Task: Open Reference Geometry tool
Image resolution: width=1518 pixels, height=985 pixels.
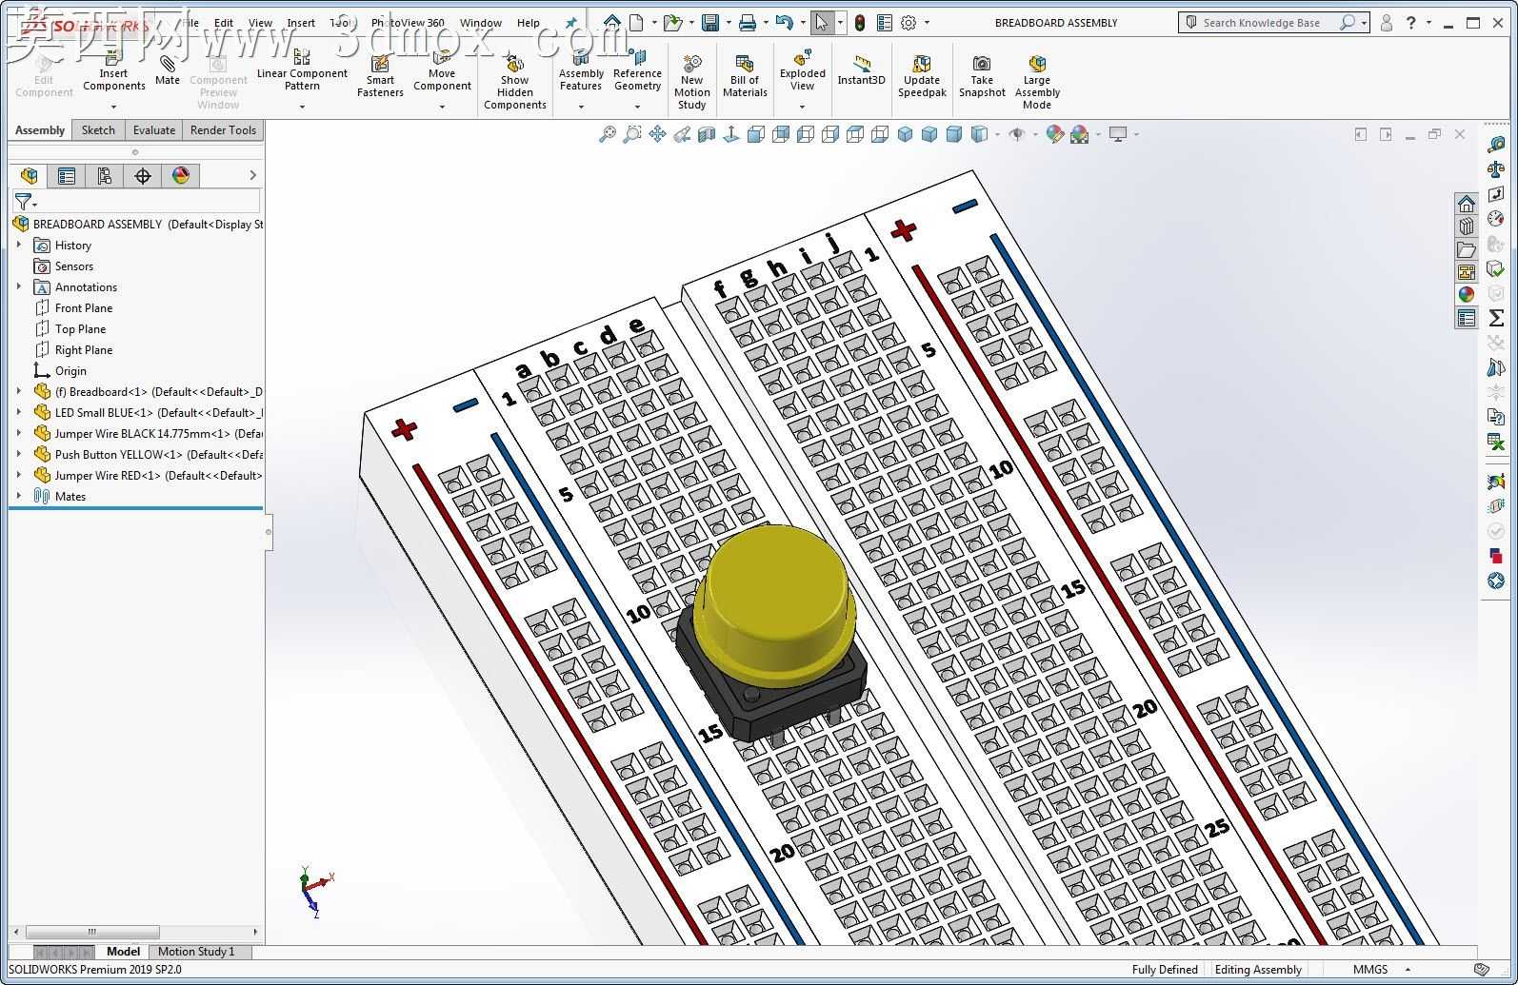Action: click(637, 70)
